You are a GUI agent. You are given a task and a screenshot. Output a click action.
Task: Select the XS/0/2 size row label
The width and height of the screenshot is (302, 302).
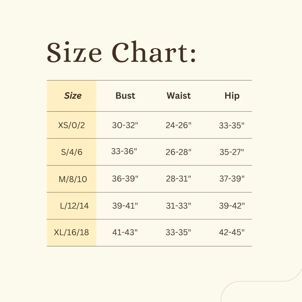pos(72,125)
